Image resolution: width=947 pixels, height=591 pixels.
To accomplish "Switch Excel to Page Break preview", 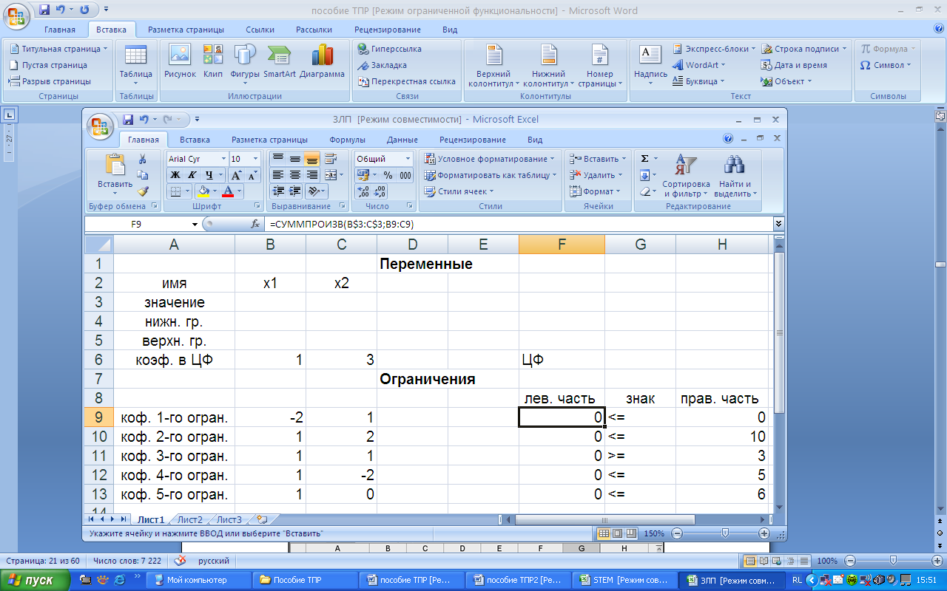I will pyautogui.click(x=630, y=533).
